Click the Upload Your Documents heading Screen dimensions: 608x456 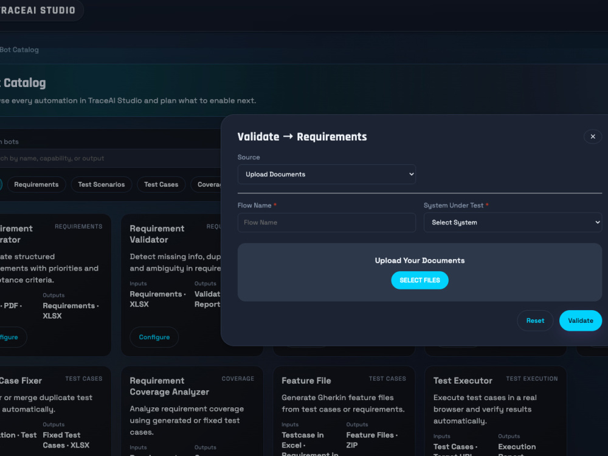pos(420,261)
